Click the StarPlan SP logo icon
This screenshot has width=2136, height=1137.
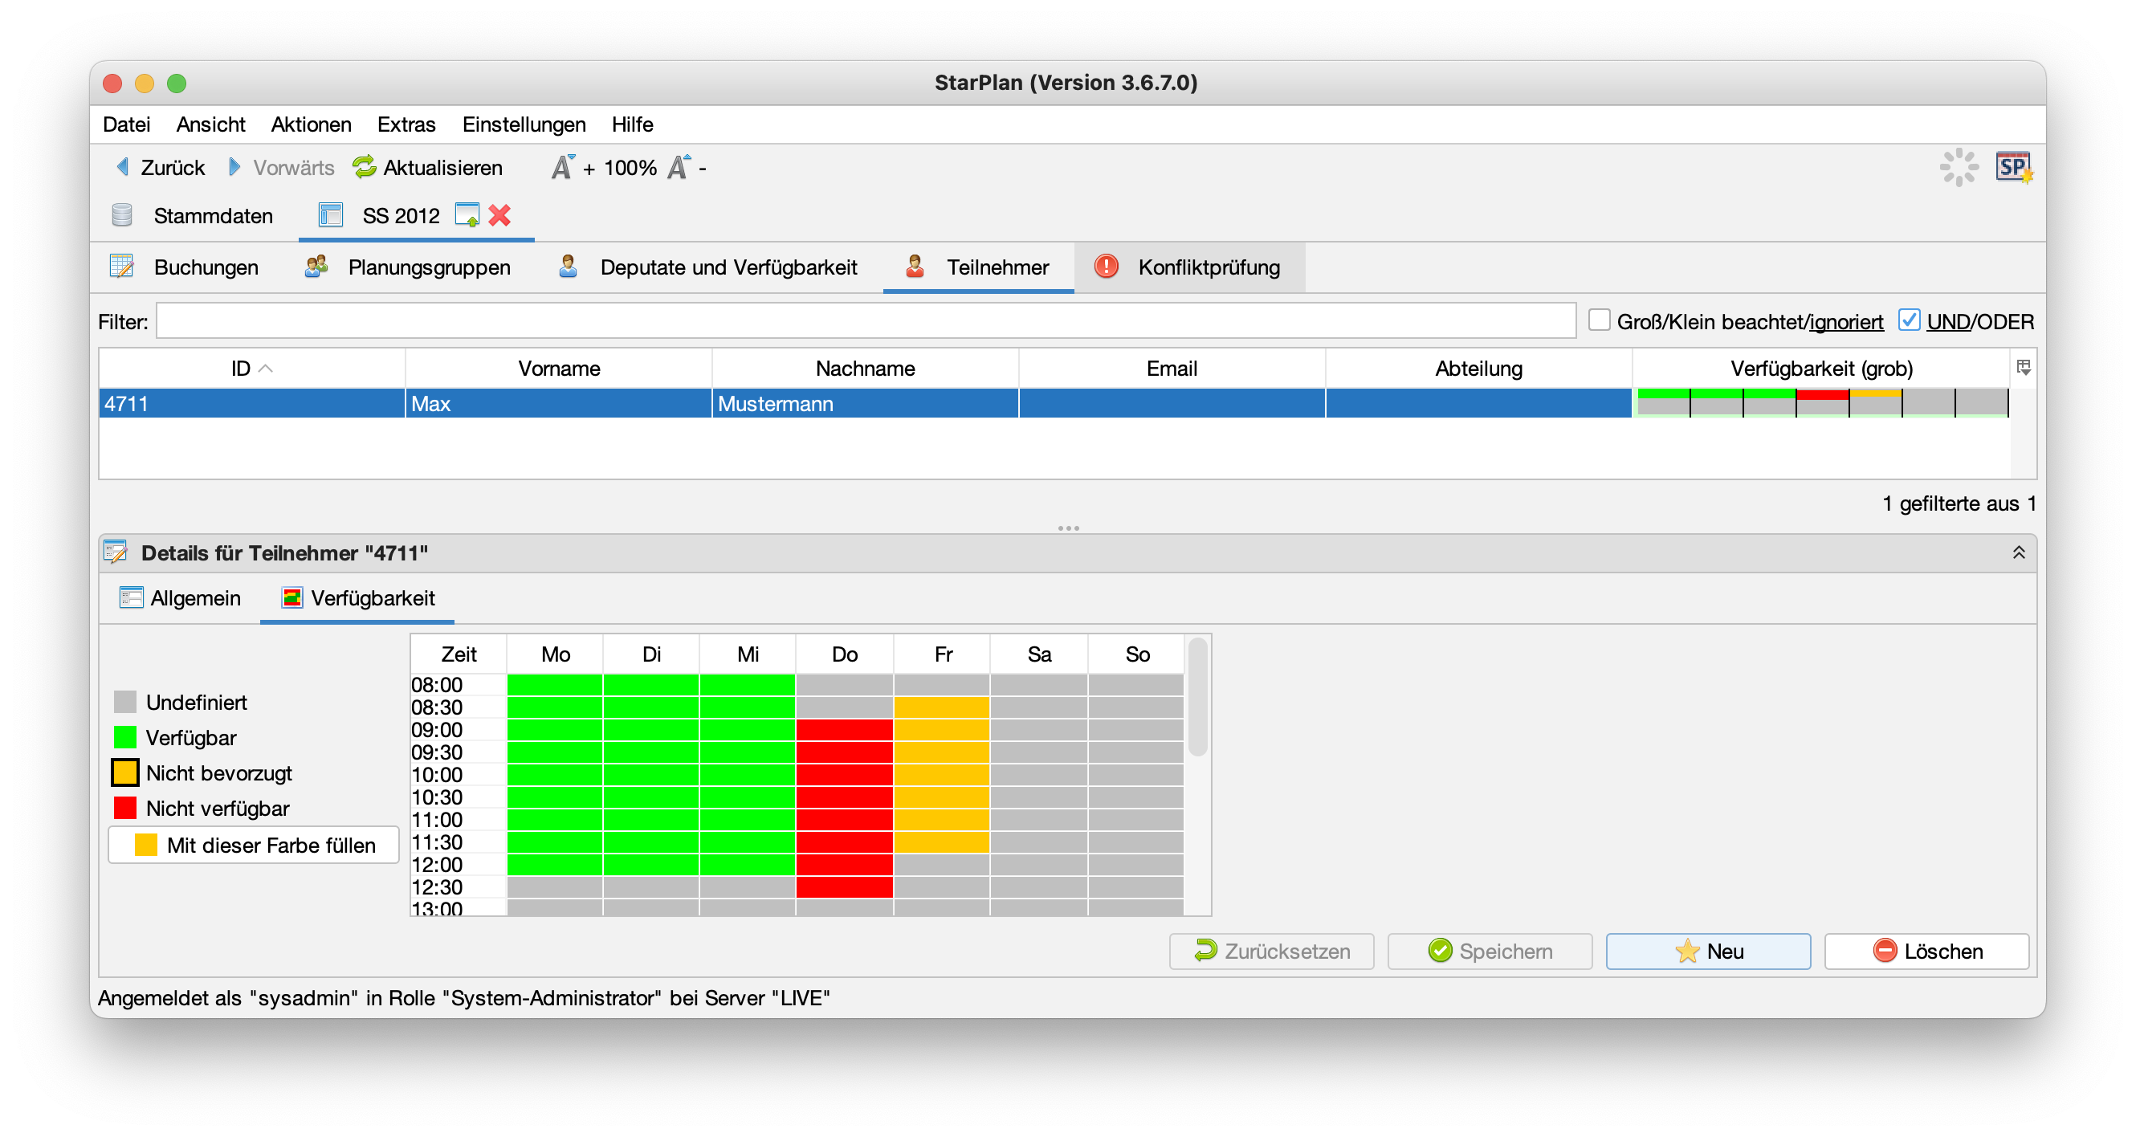pyautogui.click(x=2012, y=168)
